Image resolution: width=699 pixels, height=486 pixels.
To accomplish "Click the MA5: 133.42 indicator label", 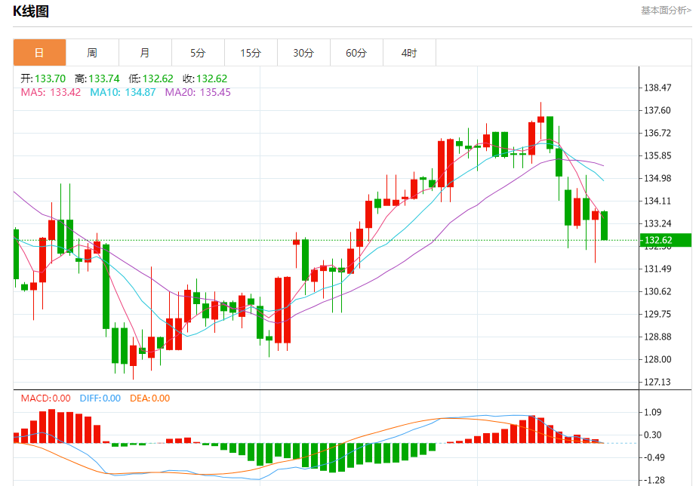I will (x=51, y=92).
